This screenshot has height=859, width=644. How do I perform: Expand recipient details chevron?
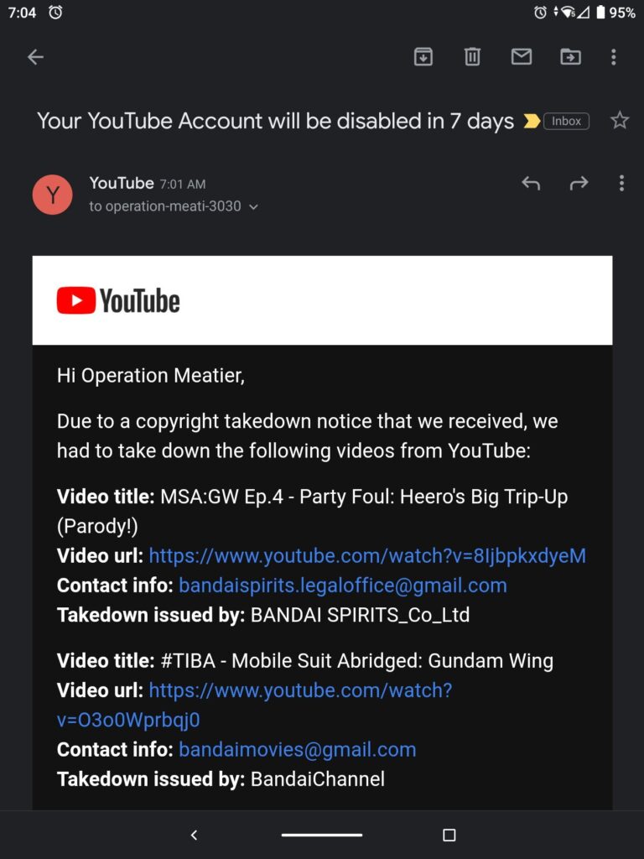(253, 207)
